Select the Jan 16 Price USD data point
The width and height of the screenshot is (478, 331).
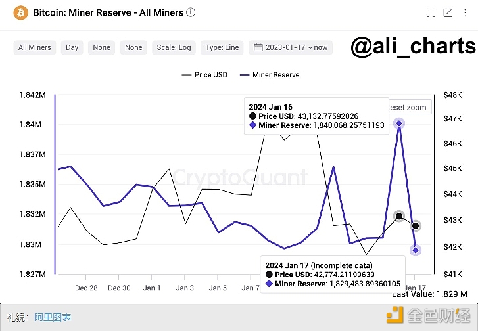click(399, 216)
